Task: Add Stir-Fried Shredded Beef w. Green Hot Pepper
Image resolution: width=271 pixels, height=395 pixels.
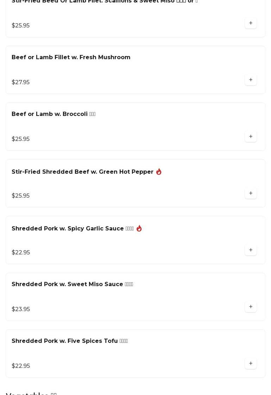Action: [251, 193]
